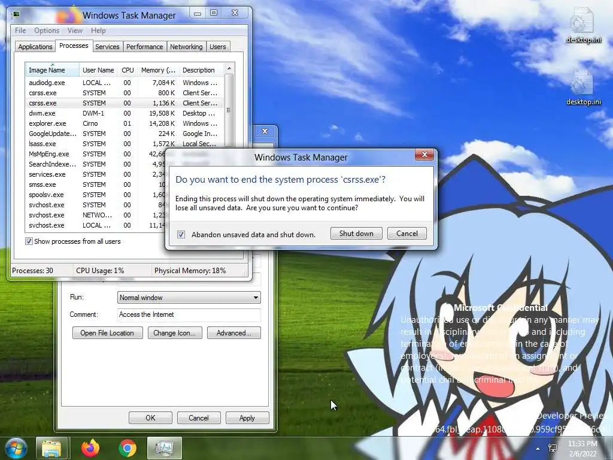This screenshot has width=613, height=460.
Task: Click OK in the properties window
Action: coord(150,417)
